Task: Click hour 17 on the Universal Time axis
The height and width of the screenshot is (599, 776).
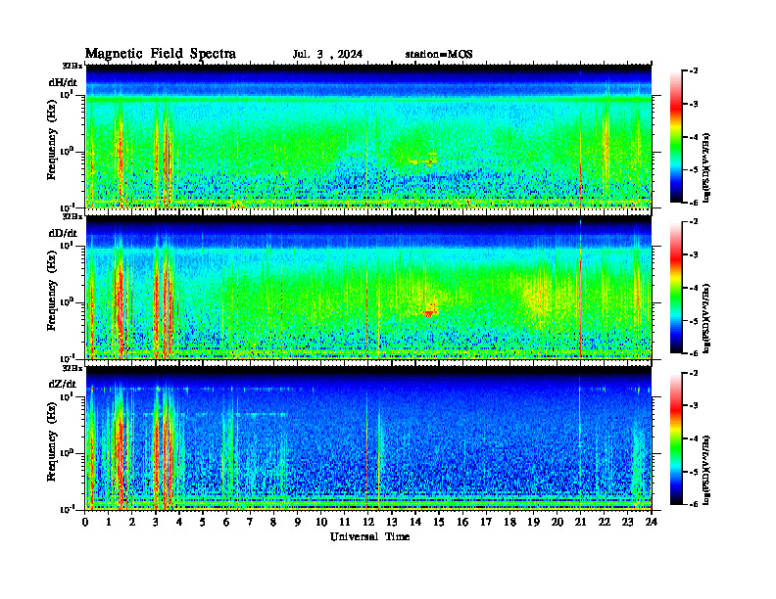Action: (486, 523)
